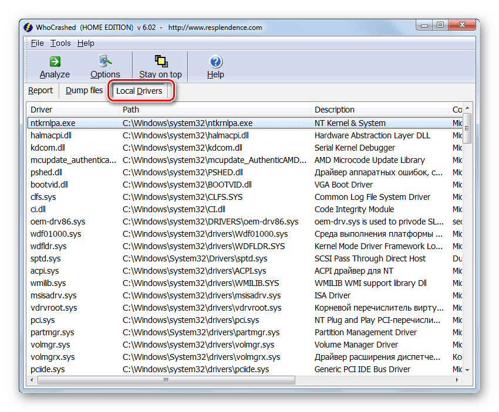Click the vertical scrollbar up arrow
499x412 pixels.
point(467,108)
